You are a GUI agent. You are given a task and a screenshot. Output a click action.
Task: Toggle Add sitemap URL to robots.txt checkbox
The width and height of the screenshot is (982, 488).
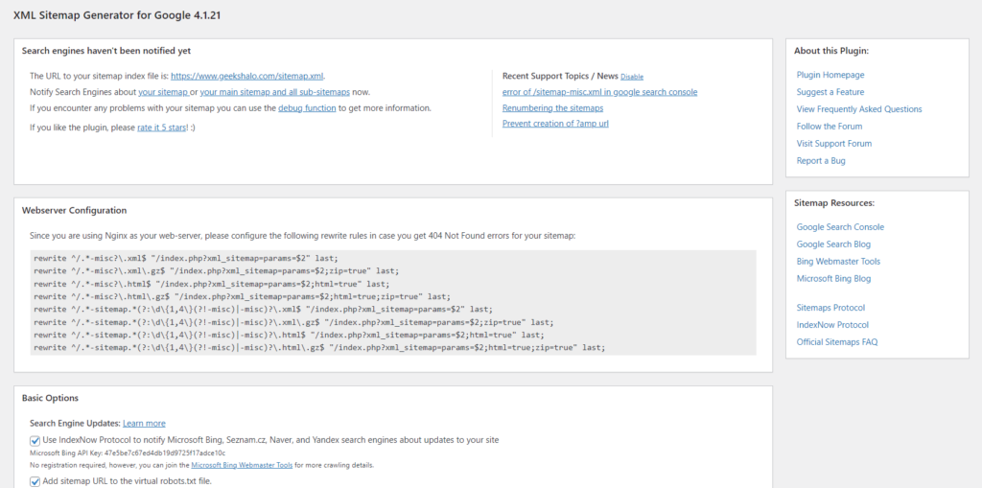tap(35, 481)
